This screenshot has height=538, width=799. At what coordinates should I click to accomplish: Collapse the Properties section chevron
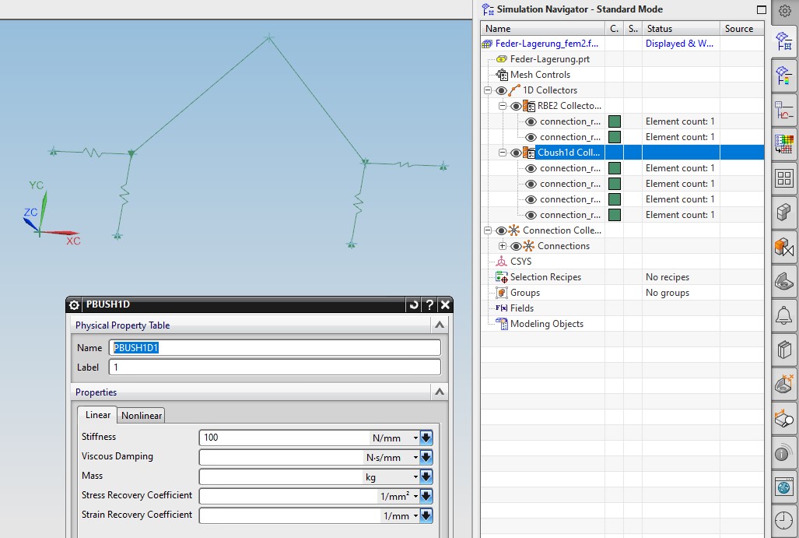click(440, 392)
